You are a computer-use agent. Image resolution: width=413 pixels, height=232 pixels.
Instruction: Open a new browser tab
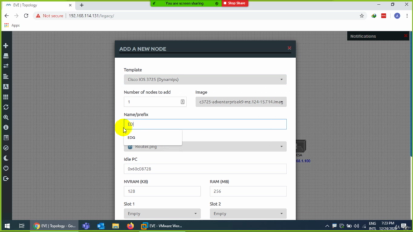(82, 5)
